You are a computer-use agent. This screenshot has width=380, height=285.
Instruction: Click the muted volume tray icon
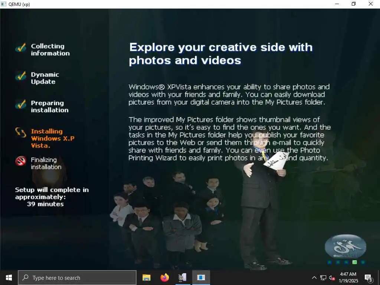332,278
